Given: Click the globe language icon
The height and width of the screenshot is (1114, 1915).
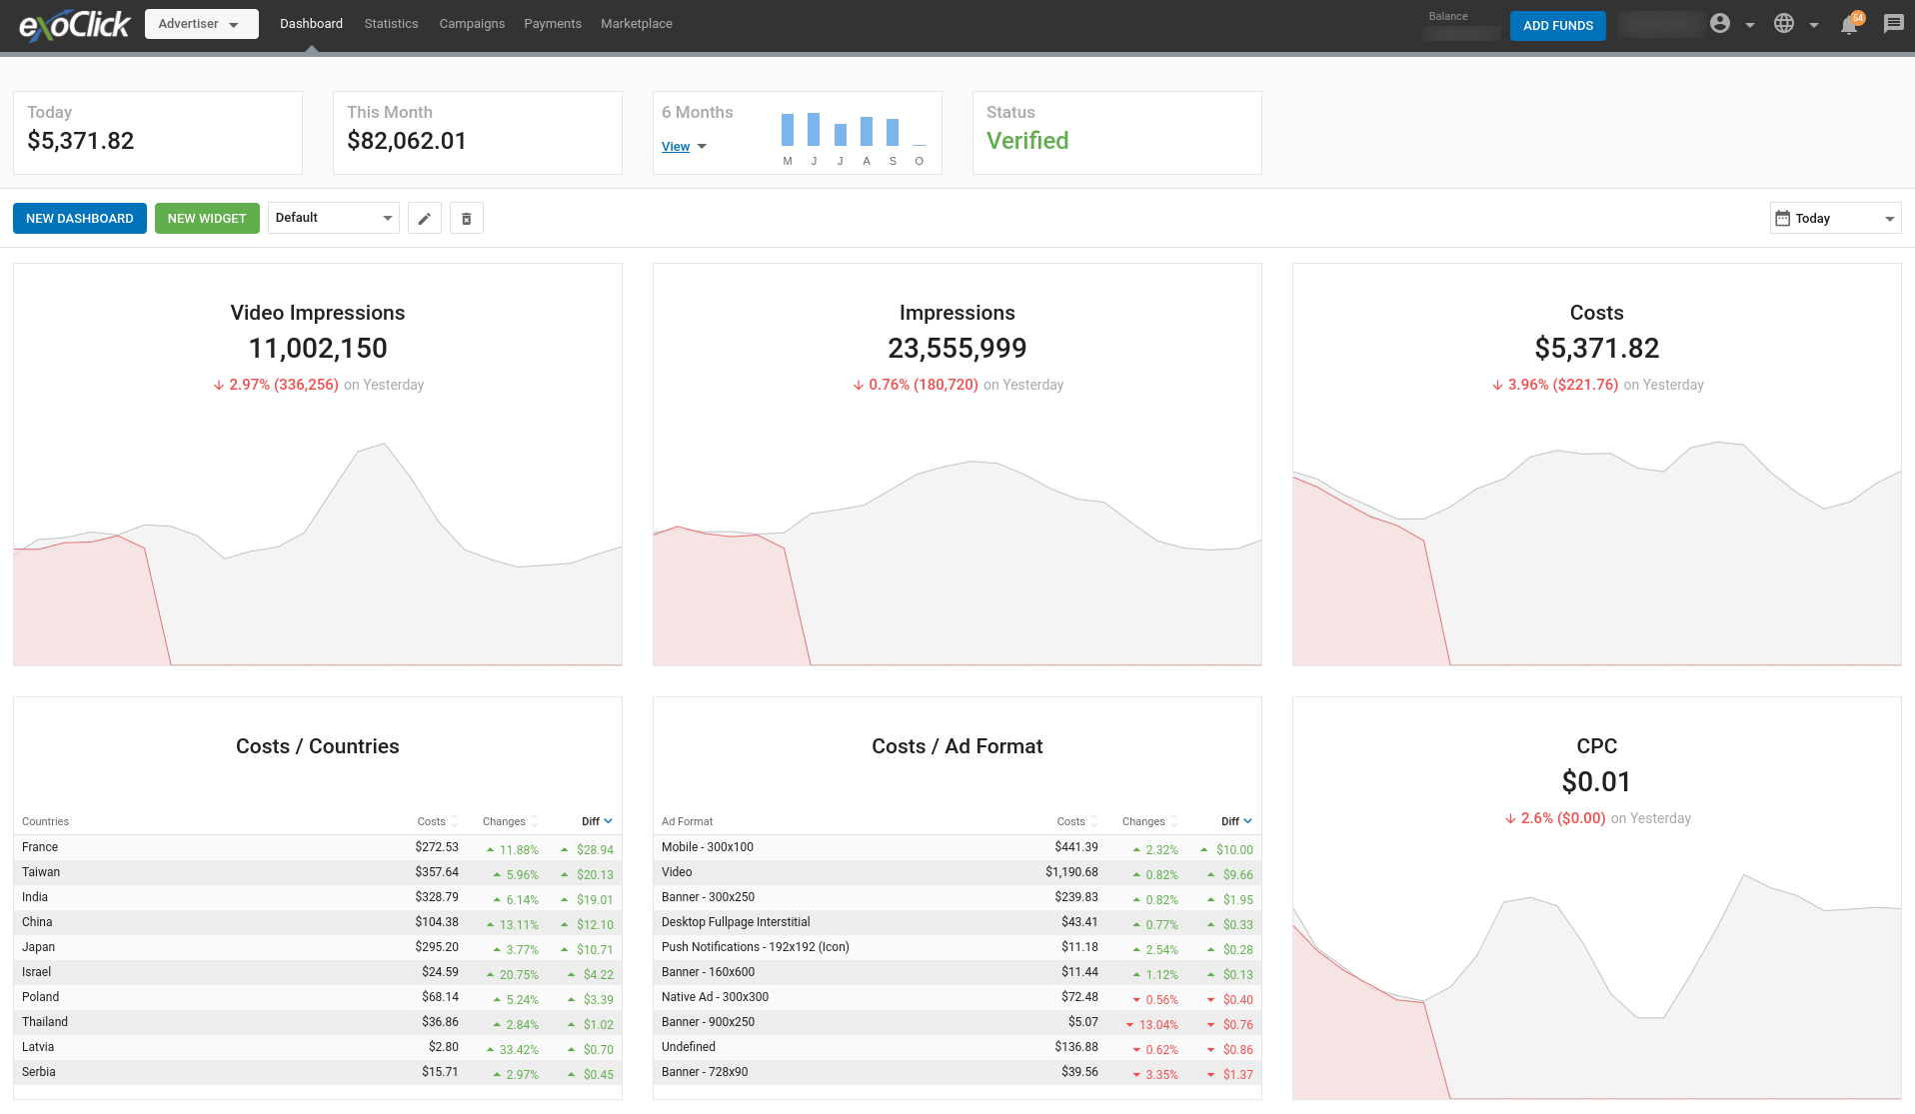Looking at the screenshot, I should point(1784,24).
